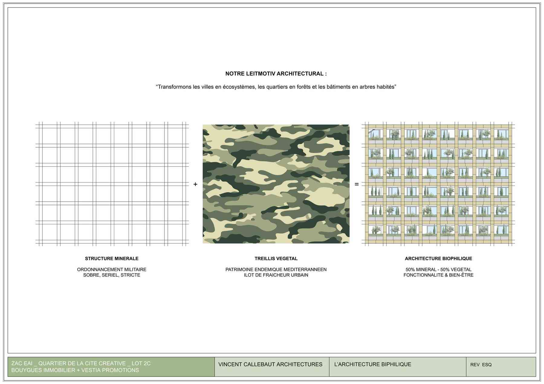Image resolution: width=544 pixels, height=384 pixels.
Task: Click the "50% MINERAL - 50% VEGETAL" text
Action: pyautogui.click(x=438, y=270)
